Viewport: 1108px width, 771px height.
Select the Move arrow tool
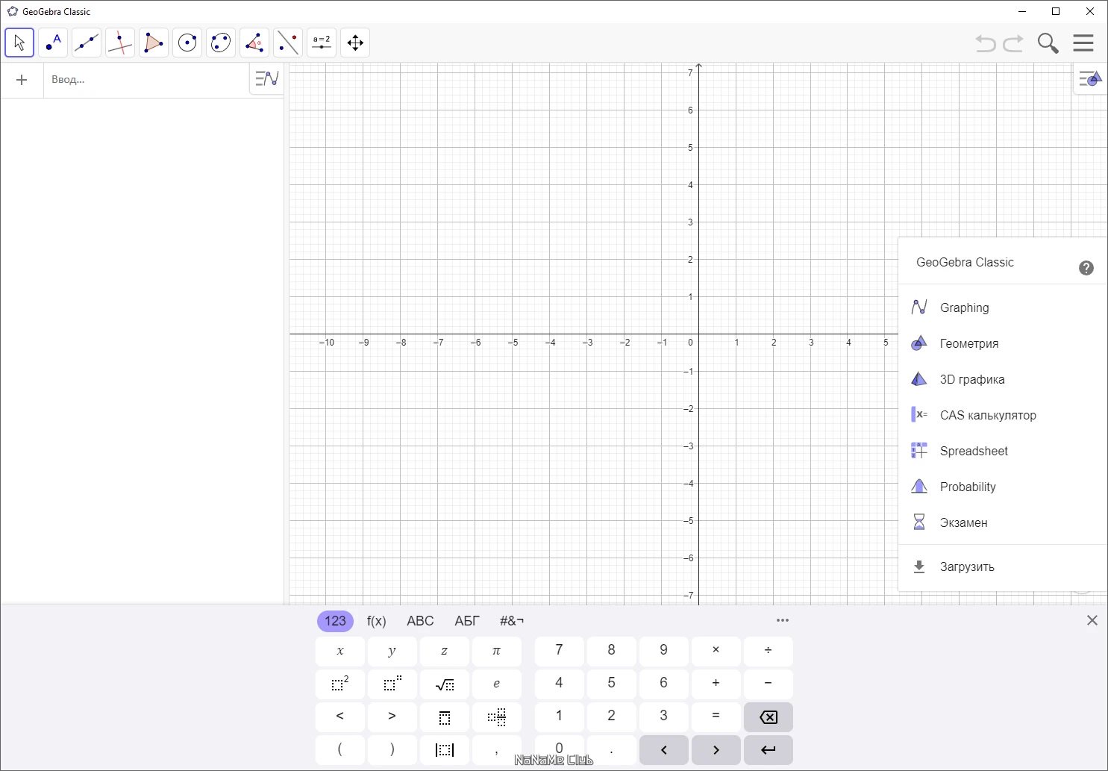(x=19, y=43)
